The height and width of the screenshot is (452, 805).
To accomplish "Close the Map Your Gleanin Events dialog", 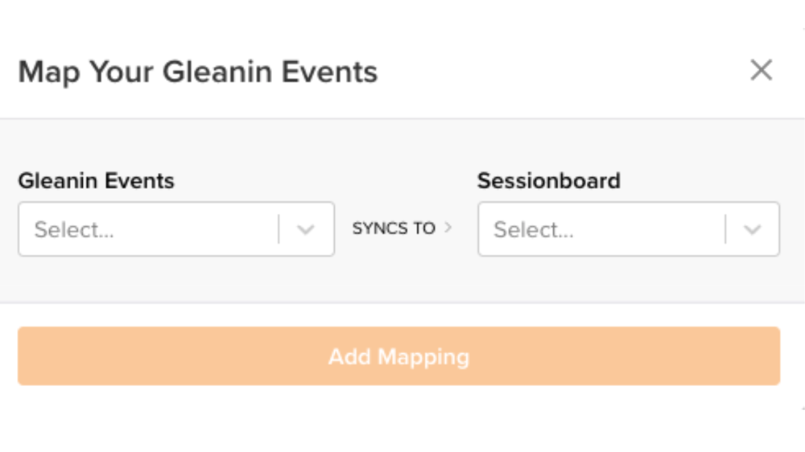I will (x=761, y=71).
